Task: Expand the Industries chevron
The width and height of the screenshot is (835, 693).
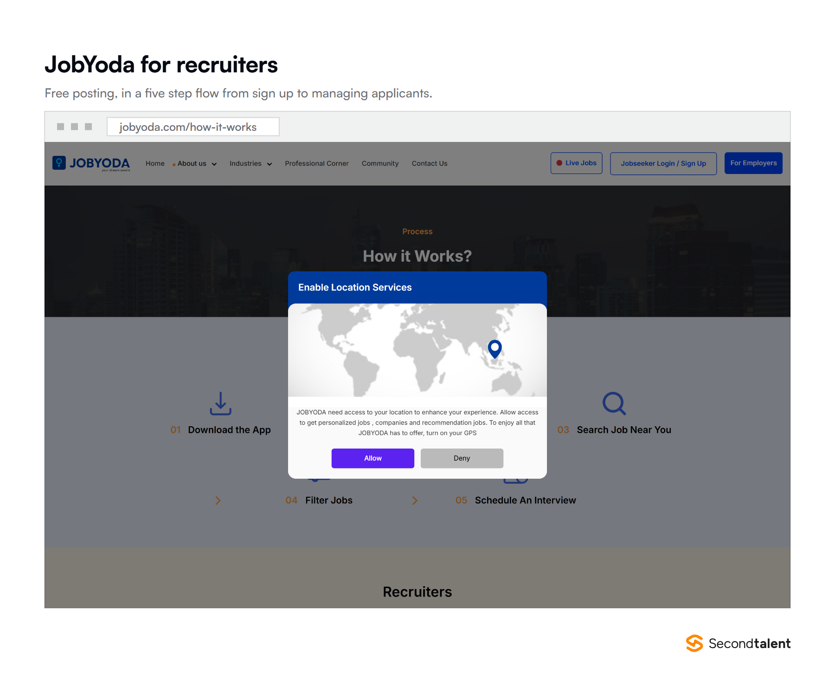Action: (270, 164)
